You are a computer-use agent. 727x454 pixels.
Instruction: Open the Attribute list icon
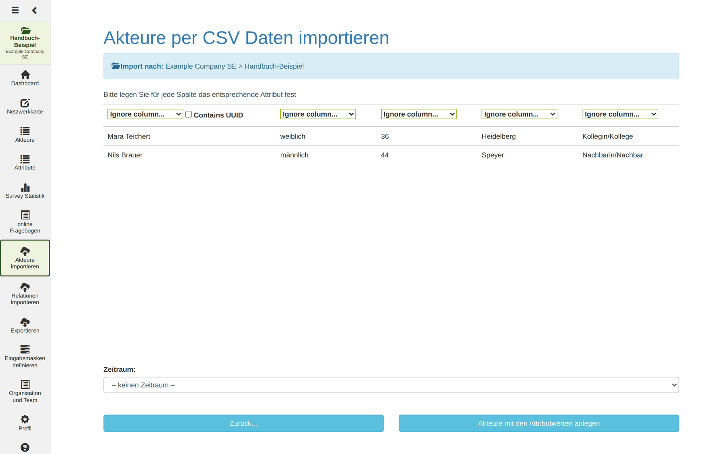[25, 159]
